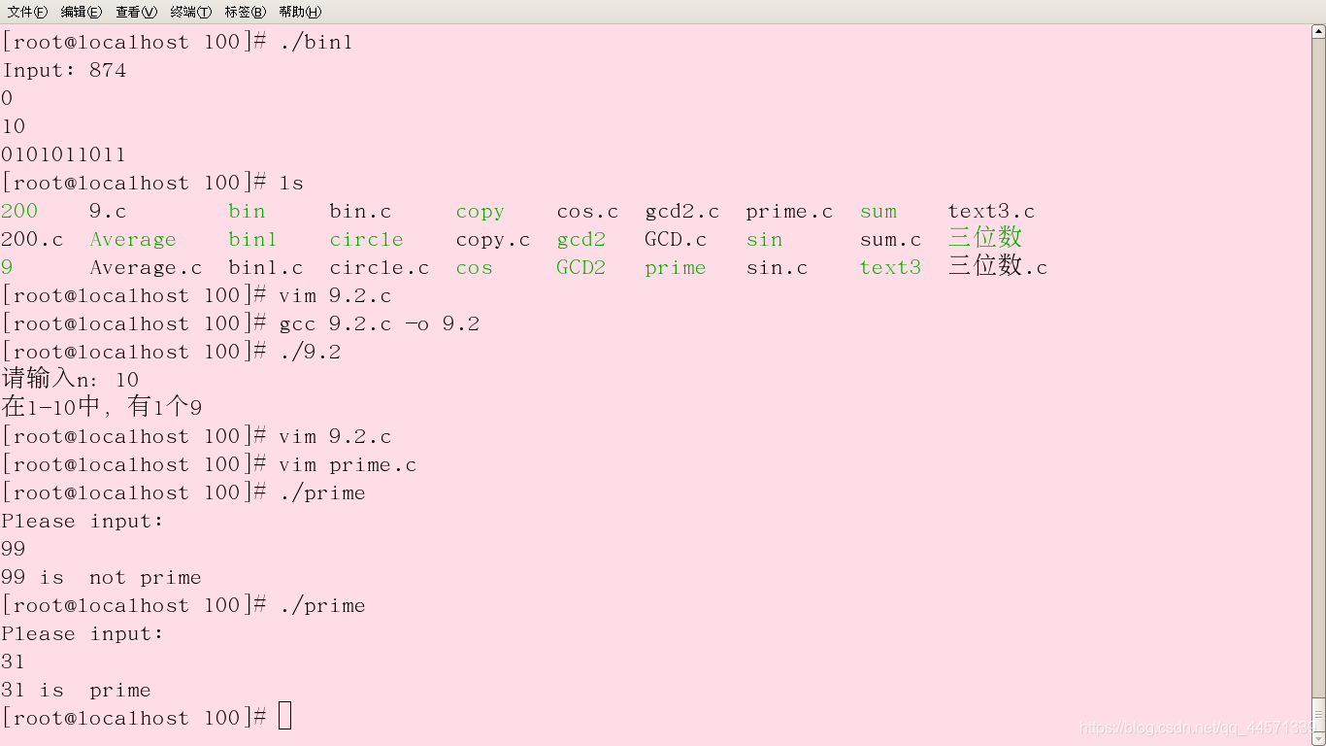Click the output 31 is prime
This screenshot has height=746, width=1326.
coord(76,691)
